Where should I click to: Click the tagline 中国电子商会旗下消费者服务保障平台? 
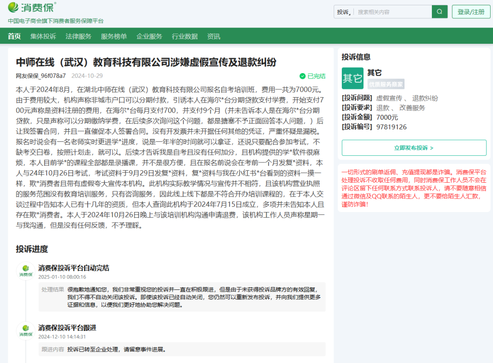point(56,21)
